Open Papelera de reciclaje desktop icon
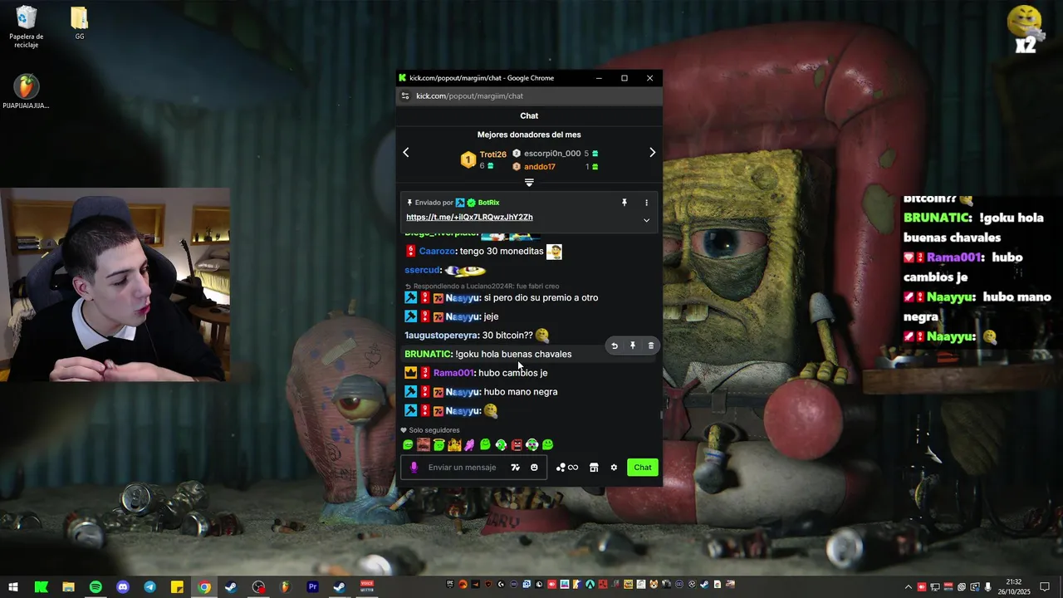The image size is (1063, 598). point(27,27)
